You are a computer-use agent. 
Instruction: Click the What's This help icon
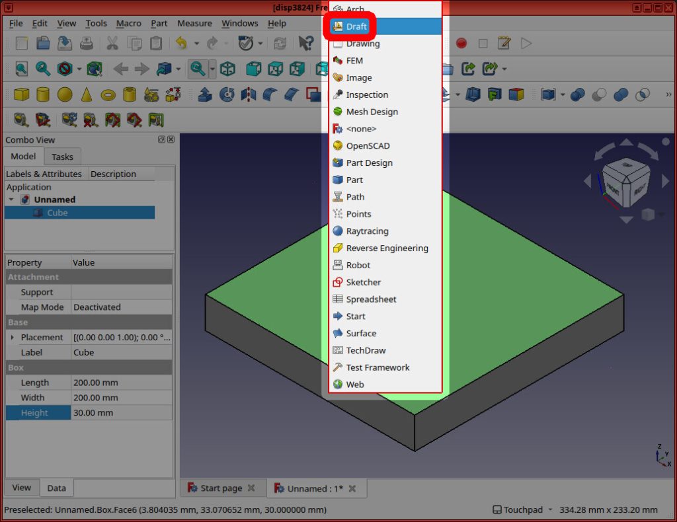305,44
